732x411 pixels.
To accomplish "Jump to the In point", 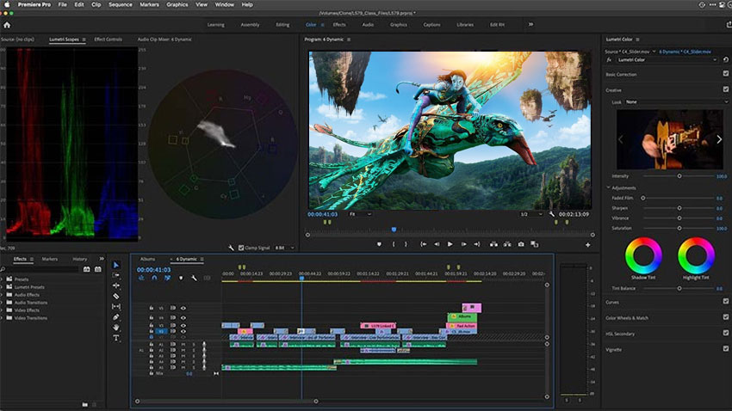I will 423,244.
